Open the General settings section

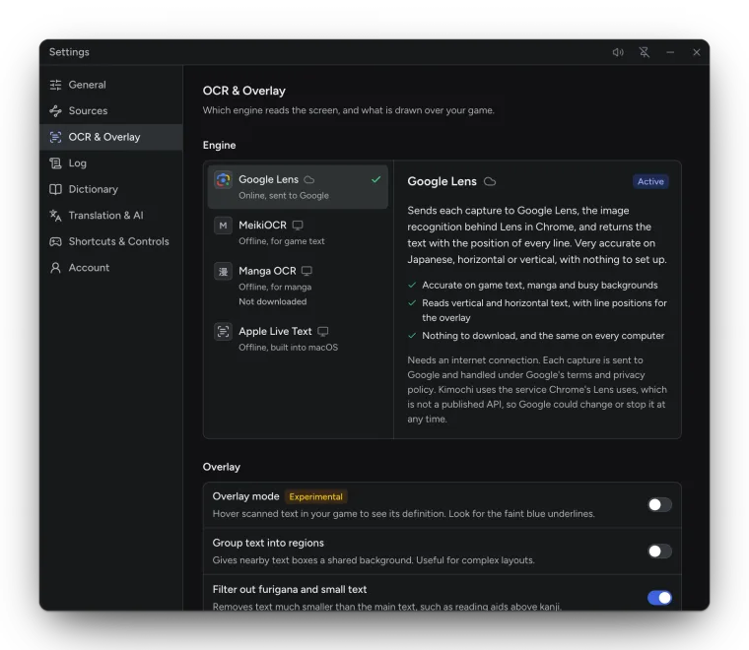pos(111,85)
